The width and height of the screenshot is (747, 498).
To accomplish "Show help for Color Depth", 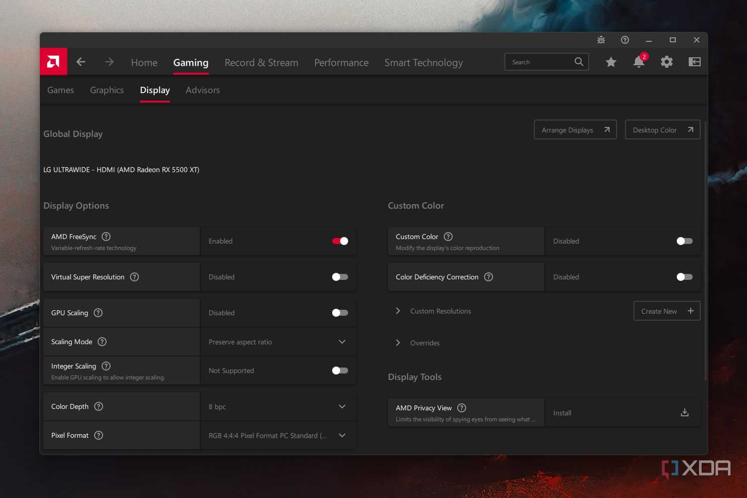I will pyautogui.click(x=99, y=406).
